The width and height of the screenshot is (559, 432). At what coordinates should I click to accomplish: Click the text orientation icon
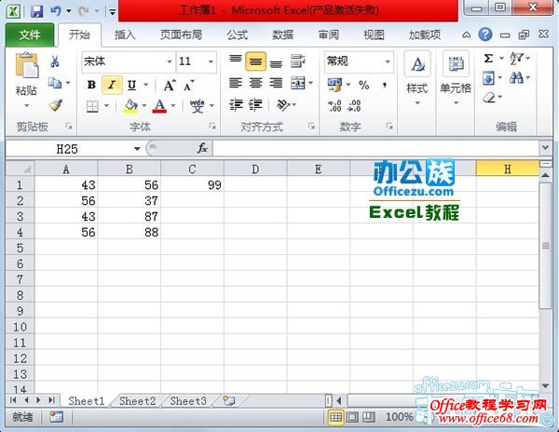pos(283,104)
